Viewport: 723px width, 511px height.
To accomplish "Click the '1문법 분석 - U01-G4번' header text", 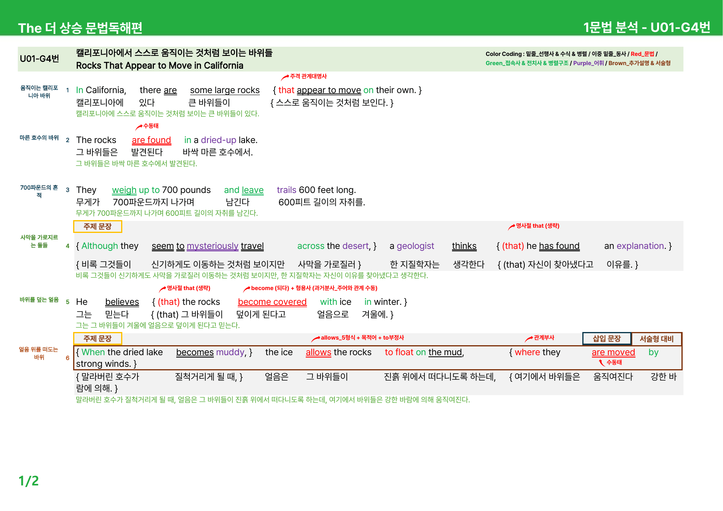I will click(x=646, y=27).
